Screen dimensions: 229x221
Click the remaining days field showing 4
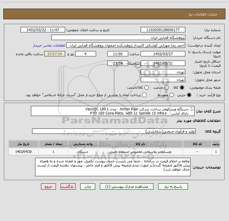click(x=85, y=54)
